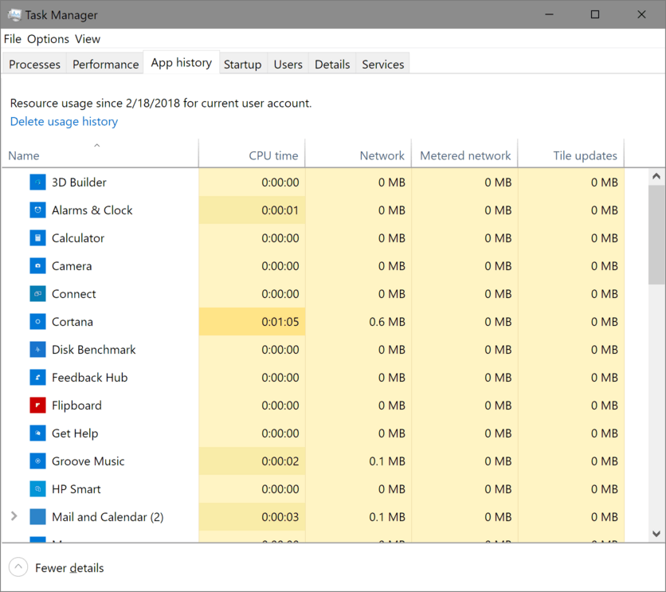Click the Feedback Hub app icon
Viewport: 666px width, 592px height.
(37, 377)
